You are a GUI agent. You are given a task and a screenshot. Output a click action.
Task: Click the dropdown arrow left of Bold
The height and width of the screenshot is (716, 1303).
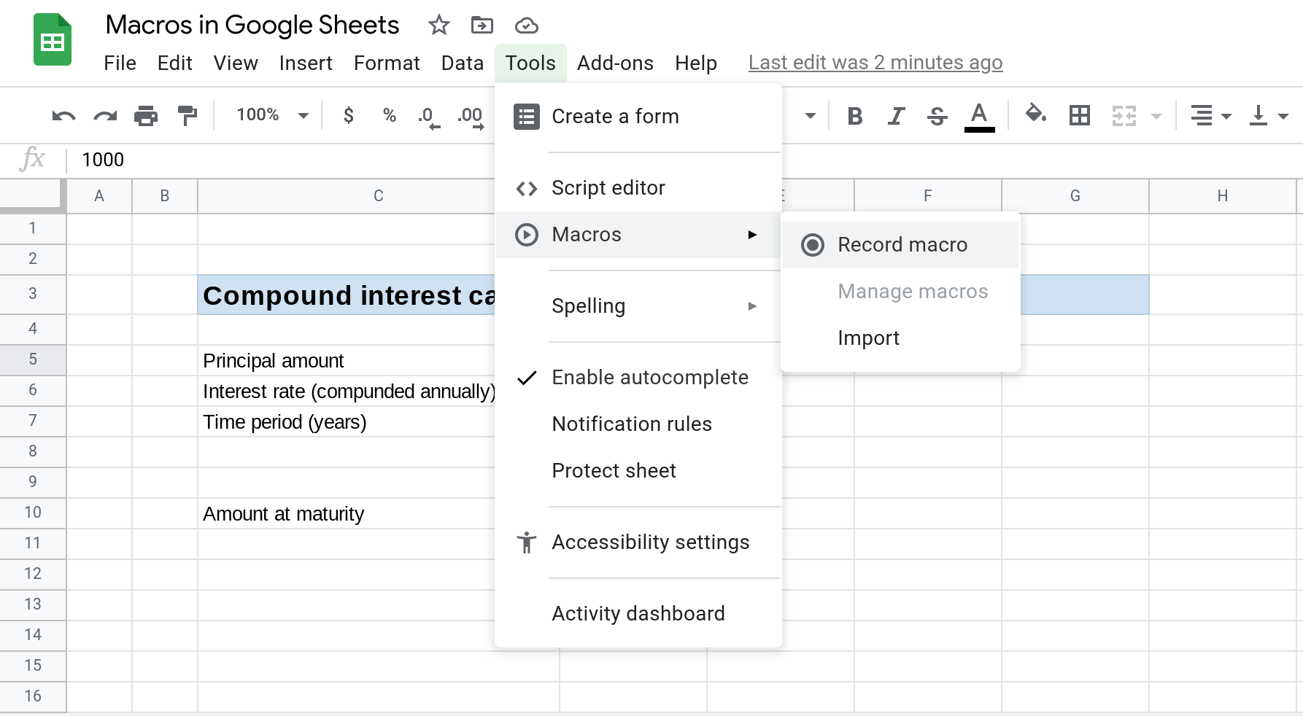(810, 116)
